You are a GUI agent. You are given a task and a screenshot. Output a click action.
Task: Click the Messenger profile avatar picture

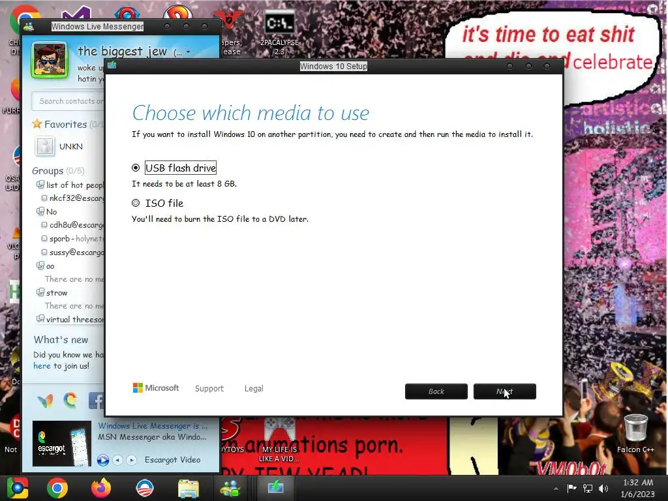point(50,60)
